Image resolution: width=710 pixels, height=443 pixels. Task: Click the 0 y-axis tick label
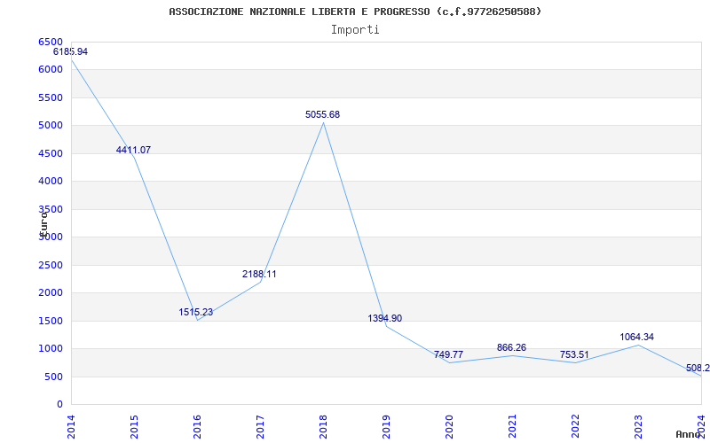coord(59,405)
